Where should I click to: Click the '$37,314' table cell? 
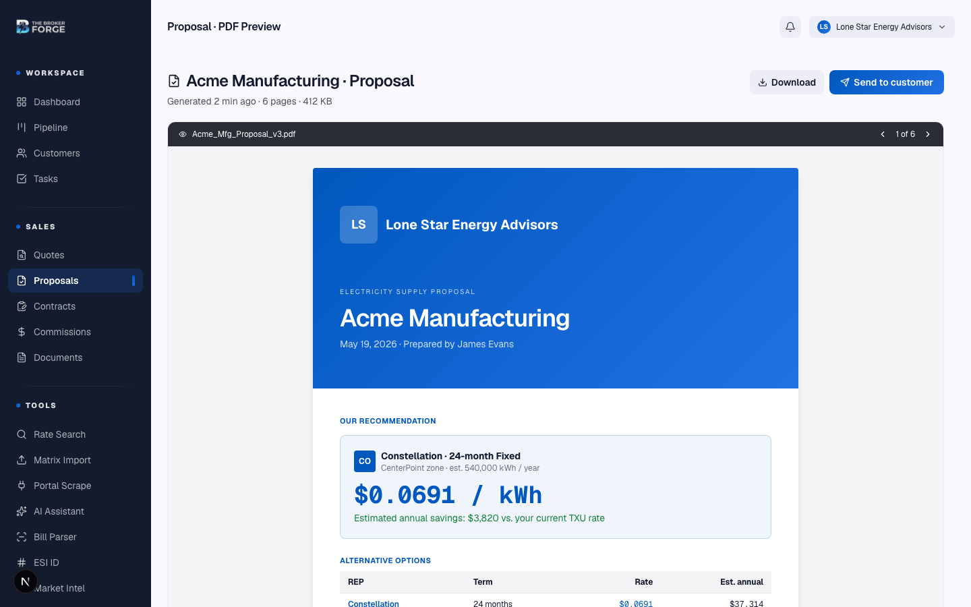(746, 604)
